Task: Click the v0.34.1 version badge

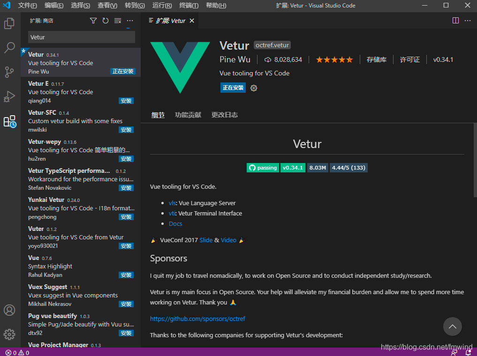Action: [x=293, y=168]
